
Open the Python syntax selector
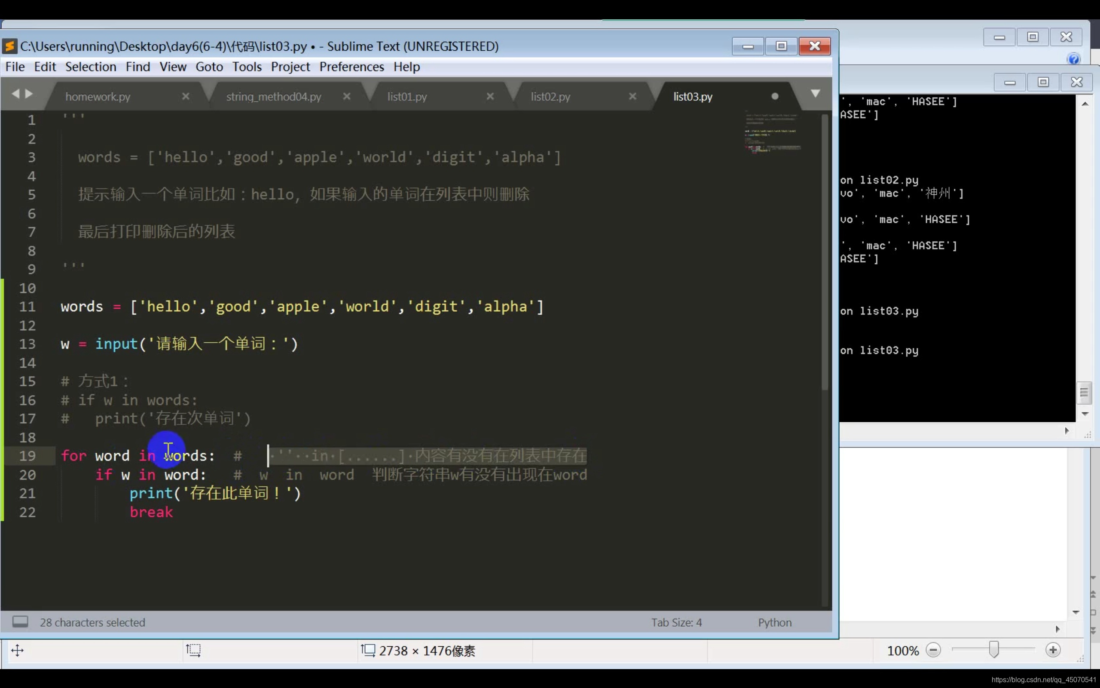(x=774, y=622)
